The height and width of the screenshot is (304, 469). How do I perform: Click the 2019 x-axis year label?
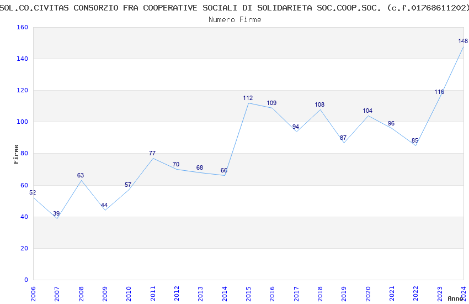344,294
